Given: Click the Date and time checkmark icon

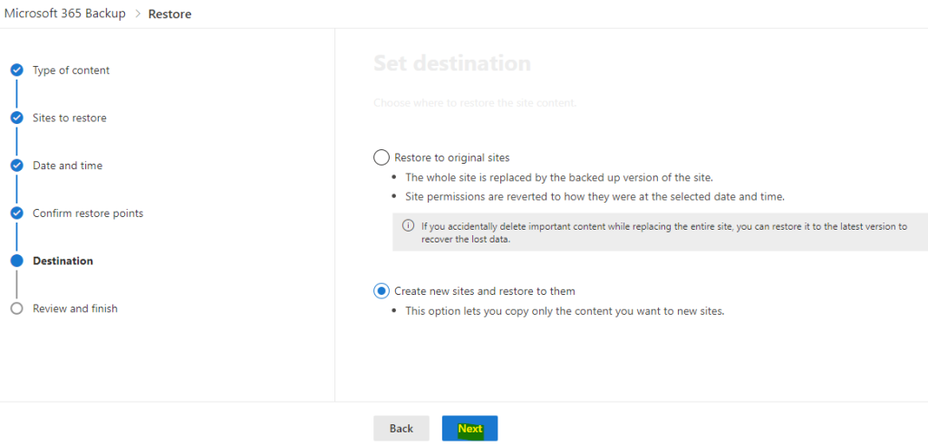Looking at the screenshot, I should [16, 166].
